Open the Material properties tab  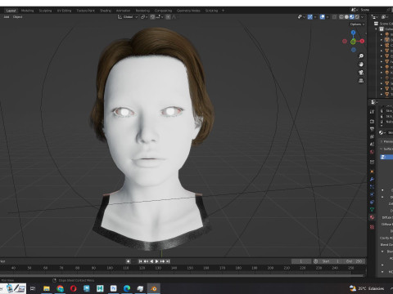[x=372, y=217]
